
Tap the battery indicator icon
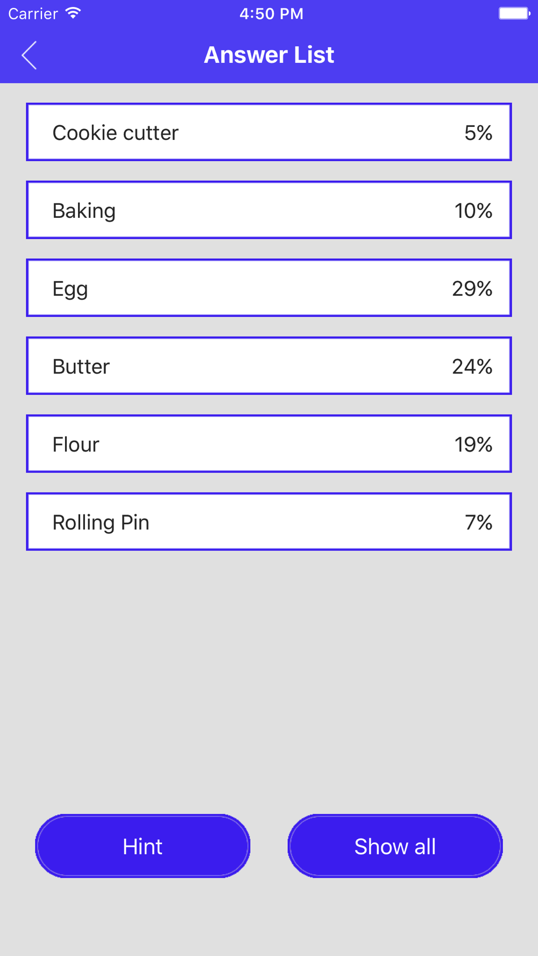point(514,13)
